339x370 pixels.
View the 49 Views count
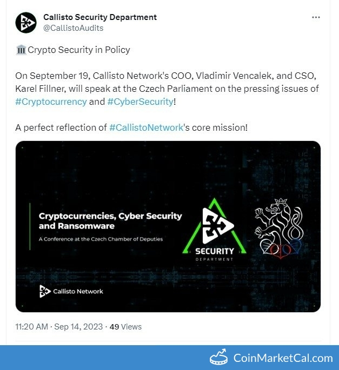pyautogui.click(x=125, y=326)
